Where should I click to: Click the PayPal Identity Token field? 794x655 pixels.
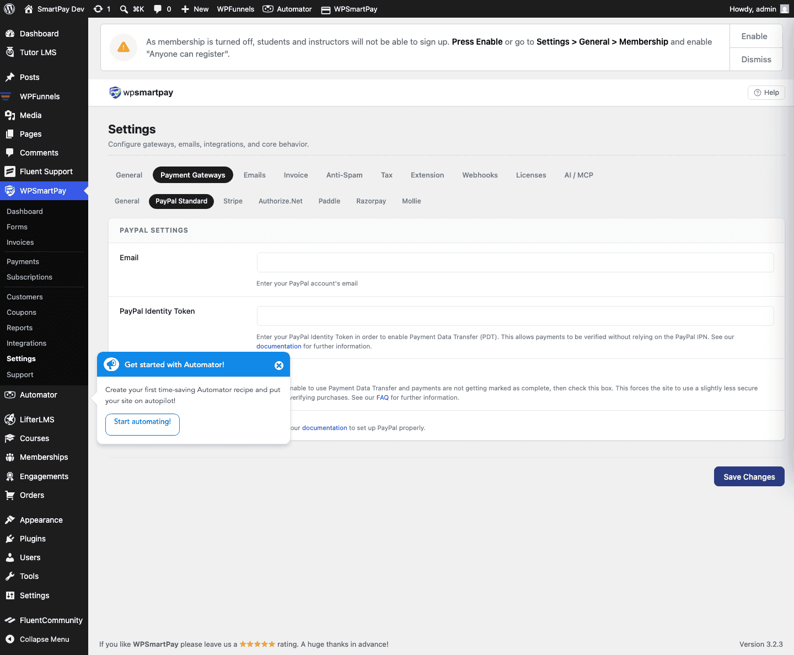click(515, 316)
